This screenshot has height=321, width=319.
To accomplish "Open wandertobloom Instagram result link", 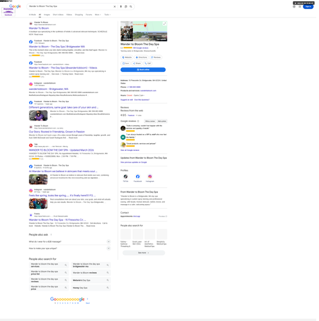I will [49, 89].
